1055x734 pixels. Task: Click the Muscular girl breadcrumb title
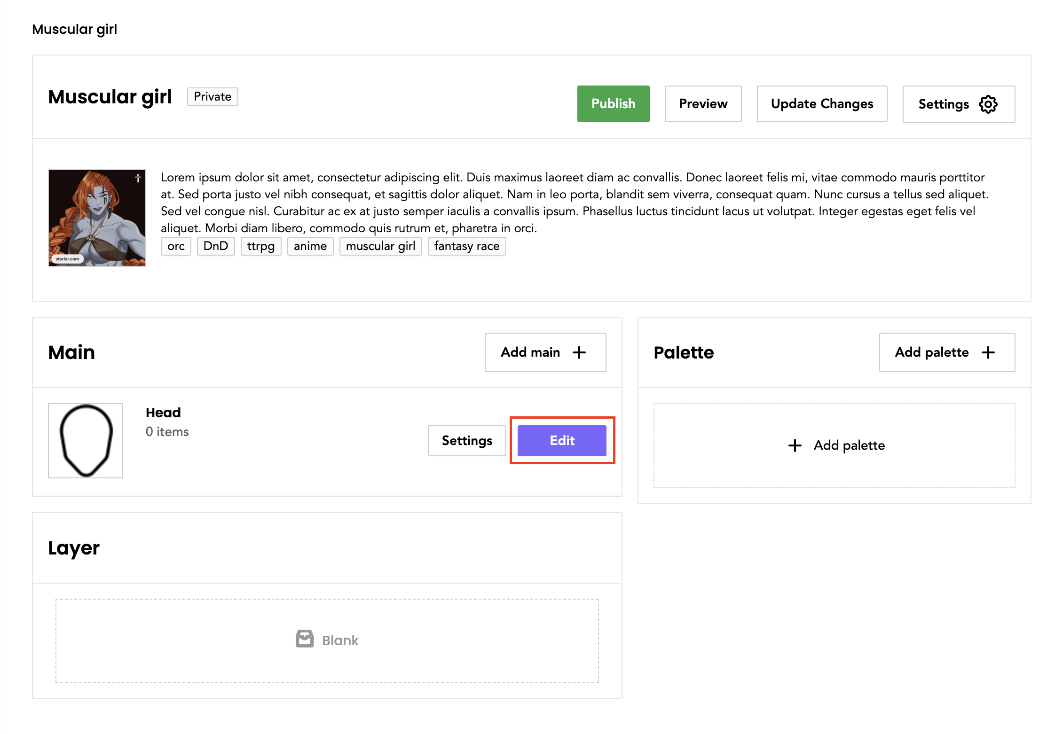pos(74,29)
